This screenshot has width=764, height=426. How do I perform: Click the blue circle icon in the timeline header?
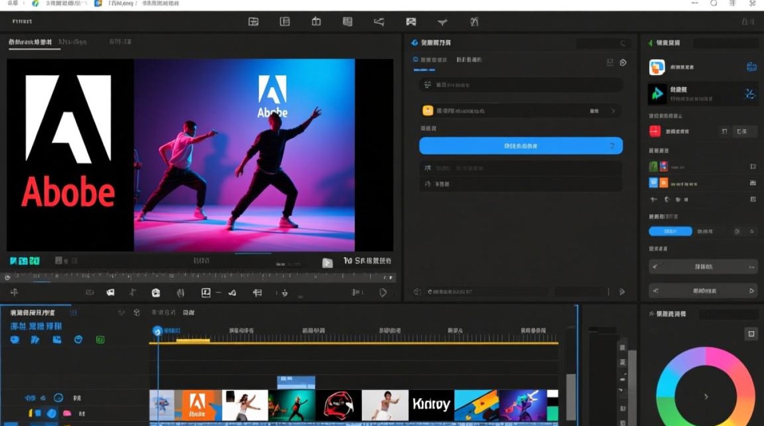tap(78, 339)
